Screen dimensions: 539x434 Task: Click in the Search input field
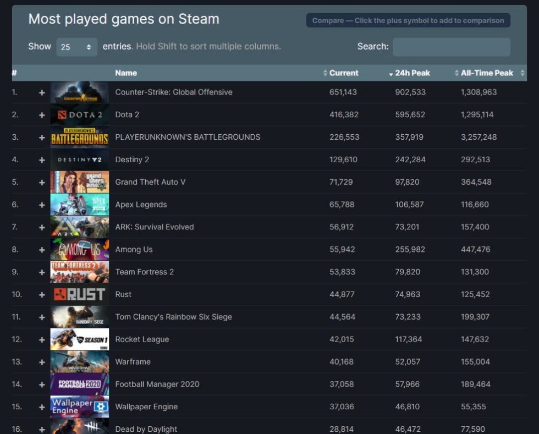451,47
